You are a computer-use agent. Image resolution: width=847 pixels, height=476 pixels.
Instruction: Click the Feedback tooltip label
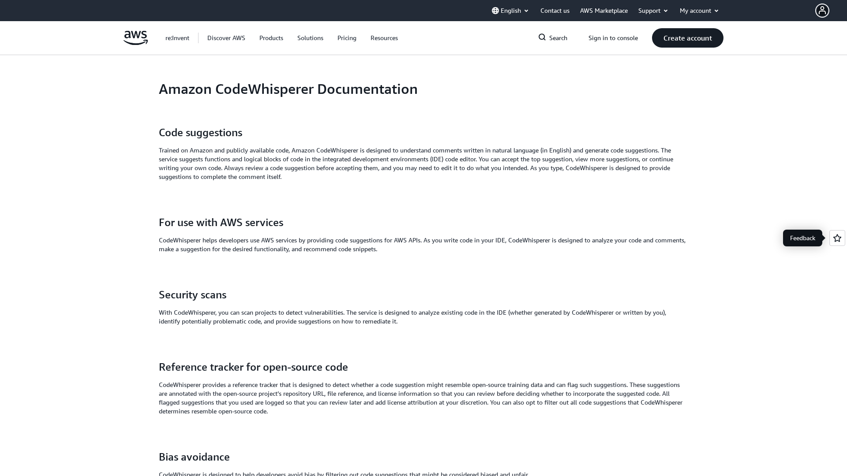point(802,238)
